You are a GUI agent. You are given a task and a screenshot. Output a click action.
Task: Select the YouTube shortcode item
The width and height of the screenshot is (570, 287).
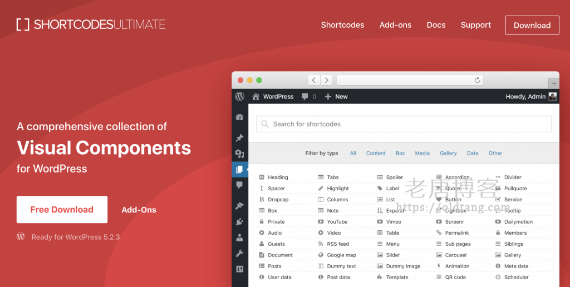(x=337, y=222)
